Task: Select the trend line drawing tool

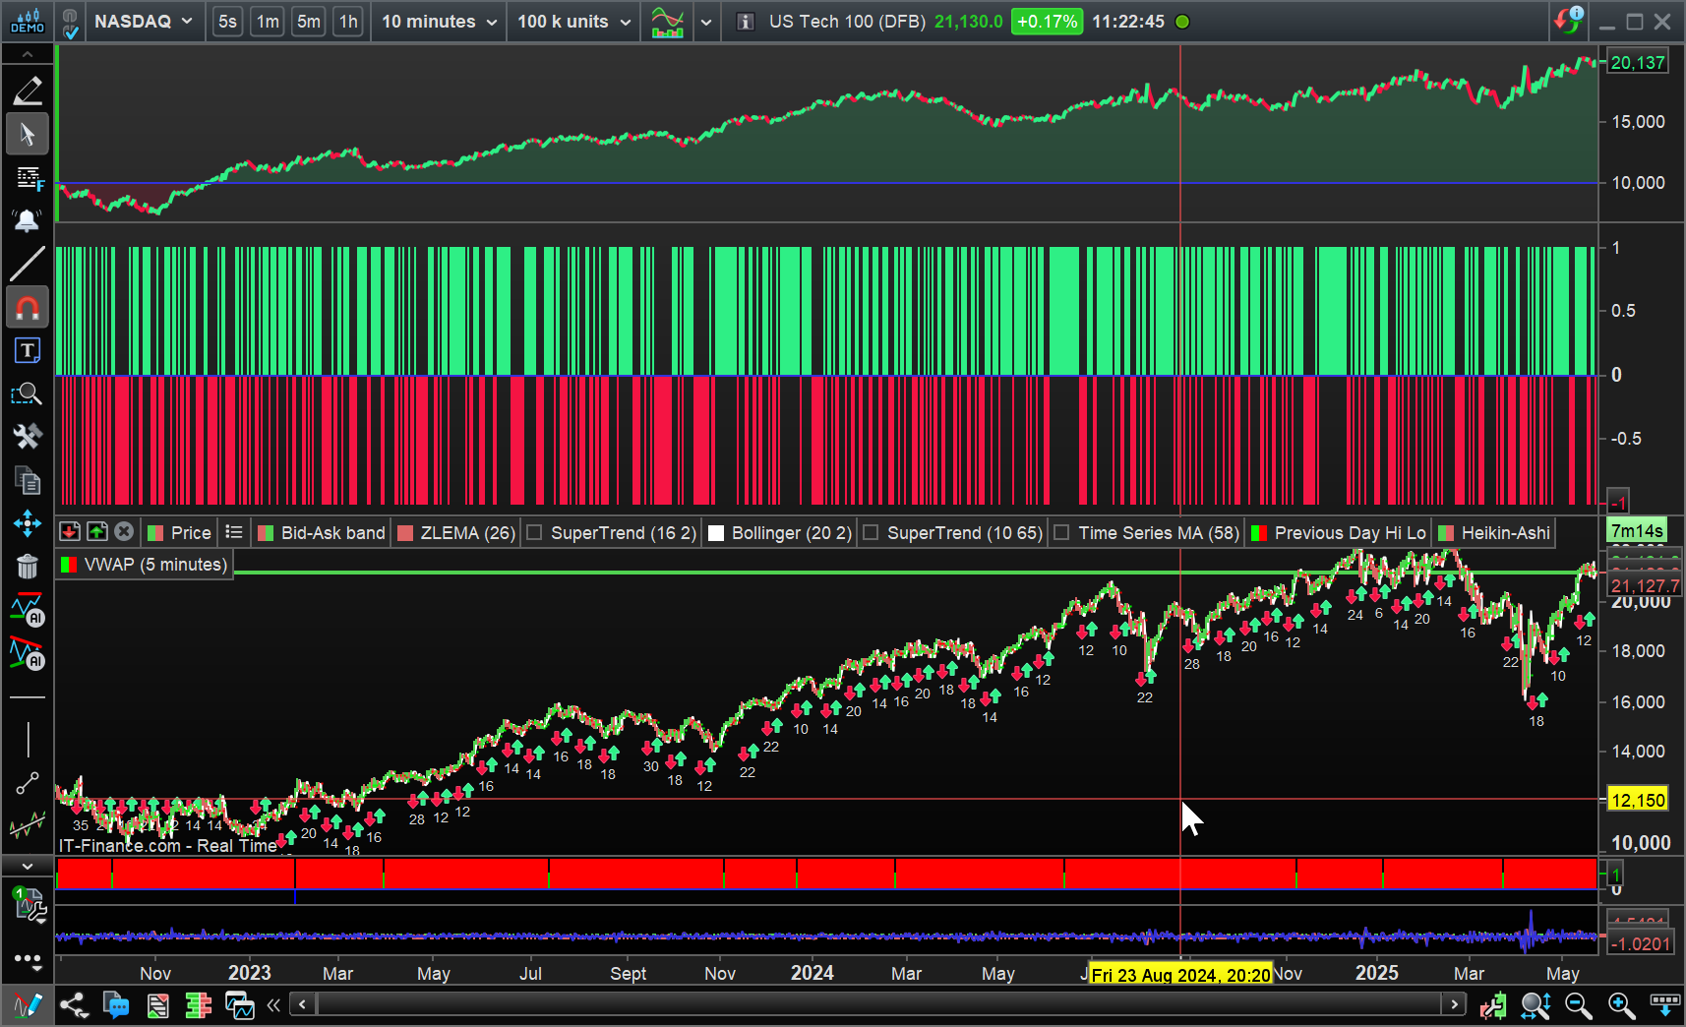Action: click(28, 264)
